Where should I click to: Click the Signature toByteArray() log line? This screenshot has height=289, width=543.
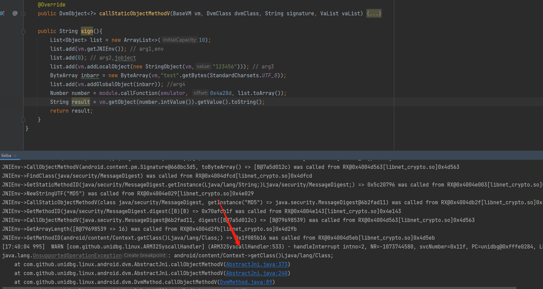(x=231, y=167)
